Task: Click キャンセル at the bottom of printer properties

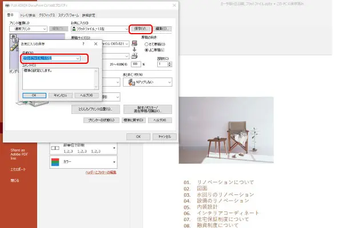Action: [x=165, y=137]
